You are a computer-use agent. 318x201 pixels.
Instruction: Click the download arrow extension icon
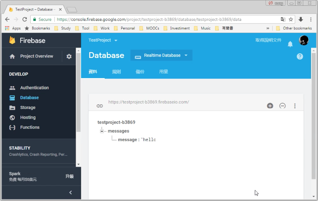(301, 19)
